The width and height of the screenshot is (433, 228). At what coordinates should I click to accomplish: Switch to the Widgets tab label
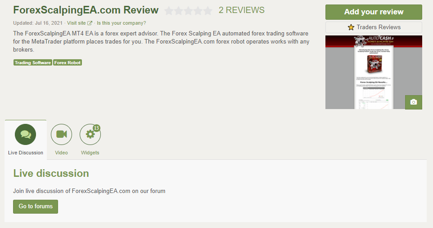[90, 153]
